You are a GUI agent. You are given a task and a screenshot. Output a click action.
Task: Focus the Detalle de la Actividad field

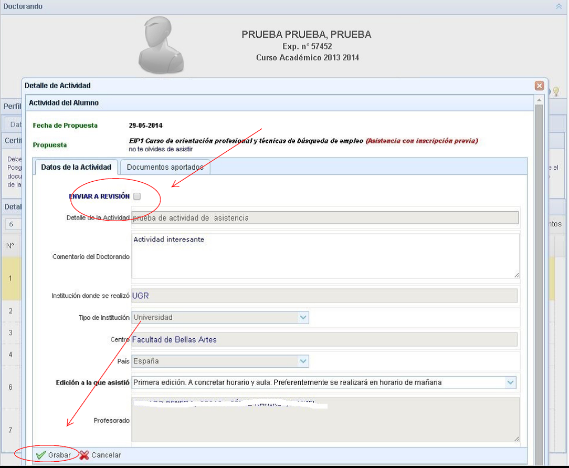(325, 217)
